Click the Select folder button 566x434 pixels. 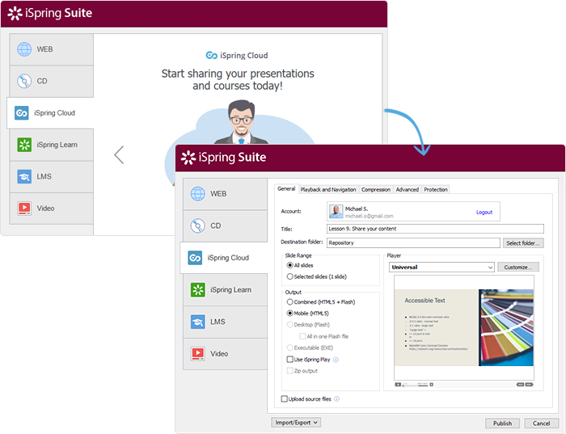point(523,243)
